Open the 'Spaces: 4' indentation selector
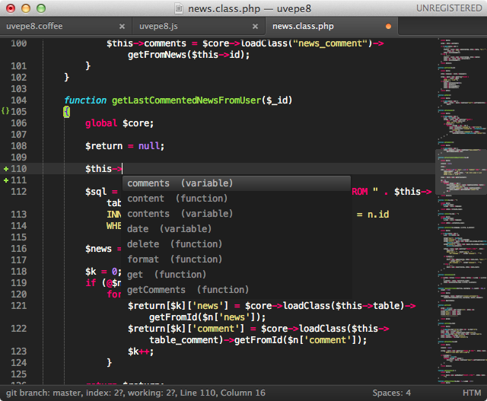The height and width of the screenshot is (401, 487). (391, 393)
